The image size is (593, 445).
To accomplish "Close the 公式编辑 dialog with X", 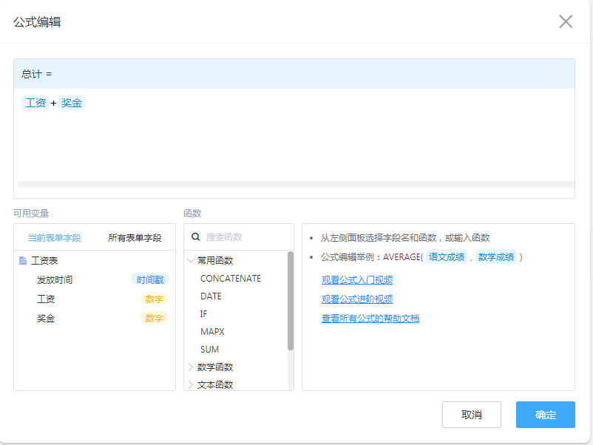I will tap(566, 21).
